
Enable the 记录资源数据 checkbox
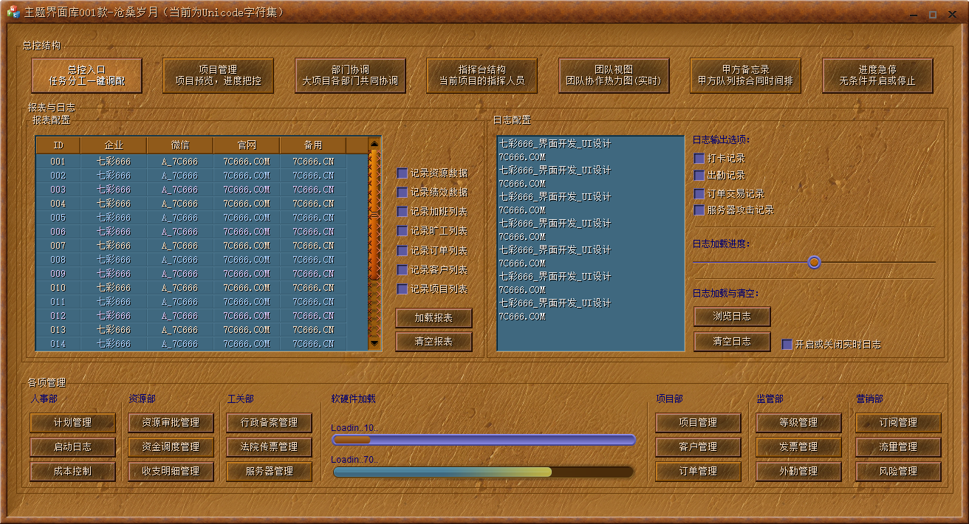[x=403, y=173]
